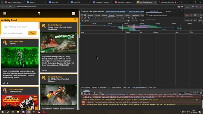Viewport: 203px width, 114px height.
Task: Toggle the network filter funnel icon
Action: pos(89,18)
